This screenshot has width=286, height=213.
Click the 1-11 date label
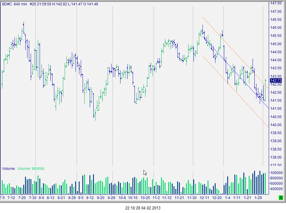point(237,198)
